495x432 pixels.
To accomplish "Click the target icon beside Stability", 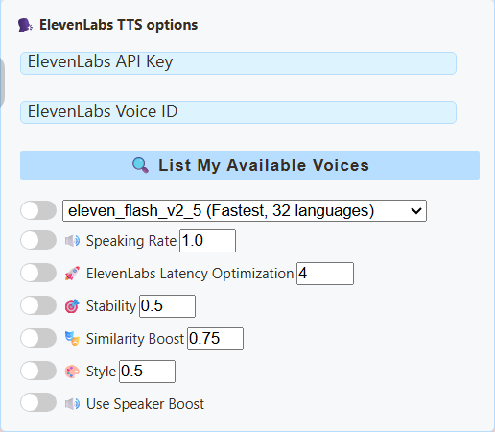I will click(72, 306).
